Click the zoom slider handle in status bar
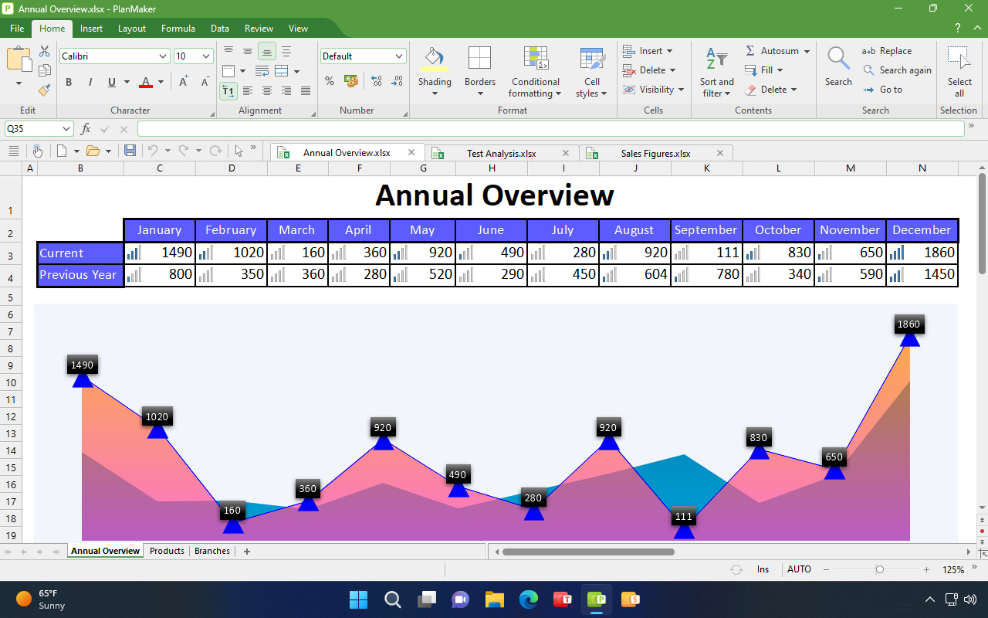Screen dimensions: 988x618 [x=879, y=569]
